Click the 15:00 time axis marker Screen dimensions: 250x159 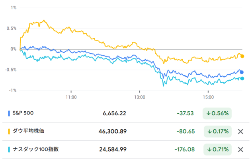click(208, 97)
